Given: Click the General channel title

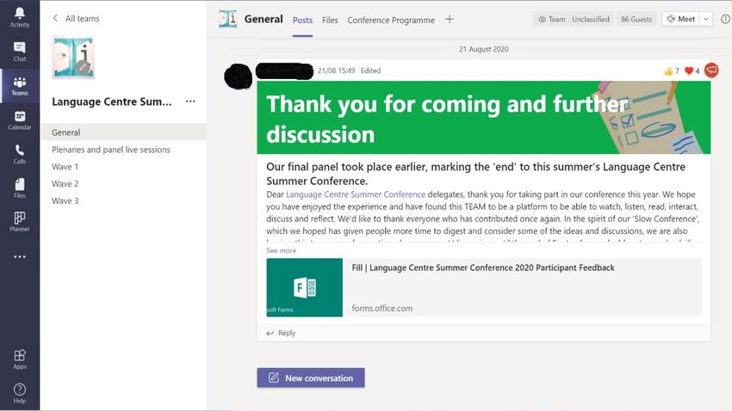Looking at the screenshot, I should [x=264, y=19].
